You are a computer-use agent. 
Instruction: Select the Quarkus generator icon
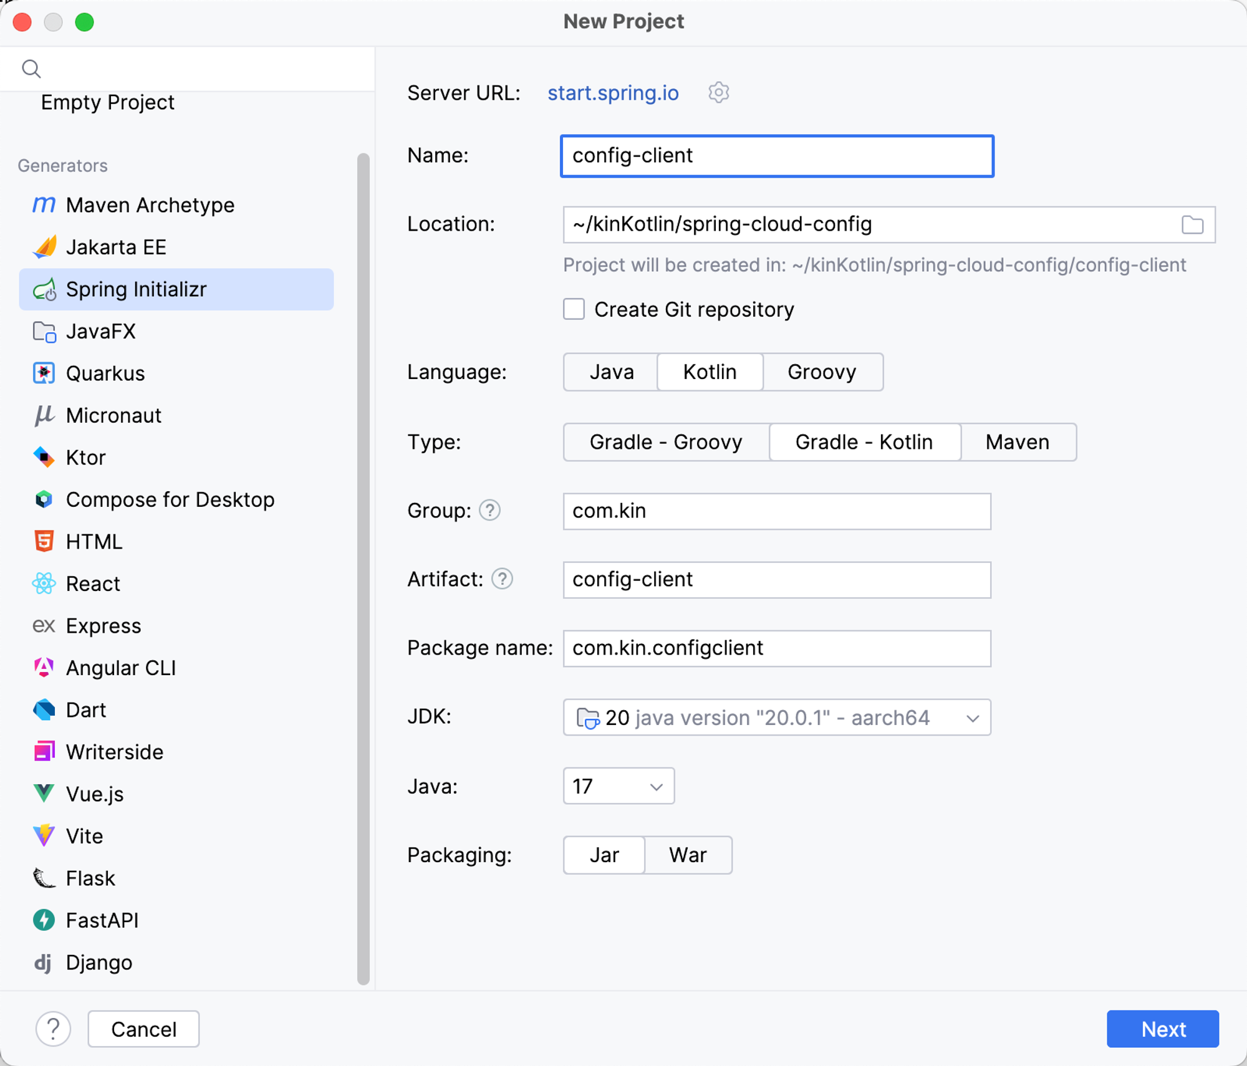point(44,373)
